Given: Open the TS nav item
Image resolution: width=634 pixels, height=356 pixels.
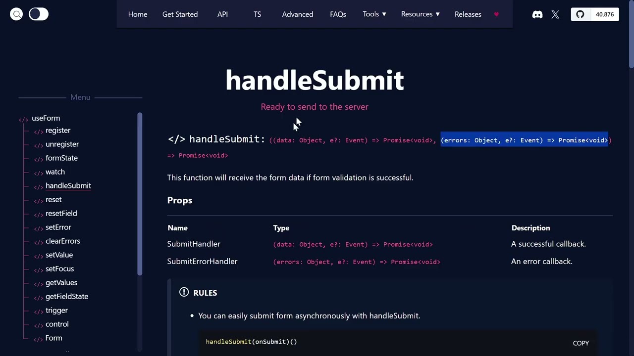Looking at the screenshot, I should pos(257,14).
